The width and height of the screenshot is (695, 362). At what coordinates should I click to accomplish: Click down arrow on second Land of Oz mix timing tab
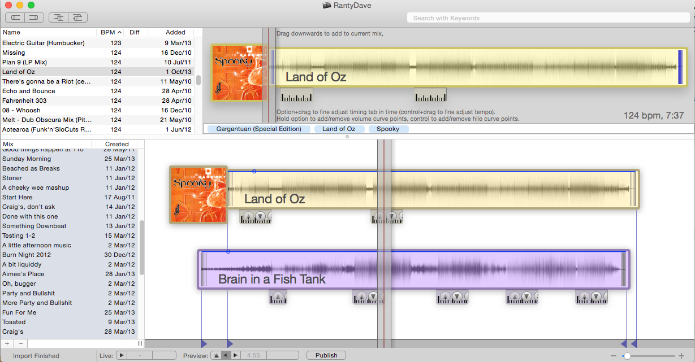click(391, 216)
